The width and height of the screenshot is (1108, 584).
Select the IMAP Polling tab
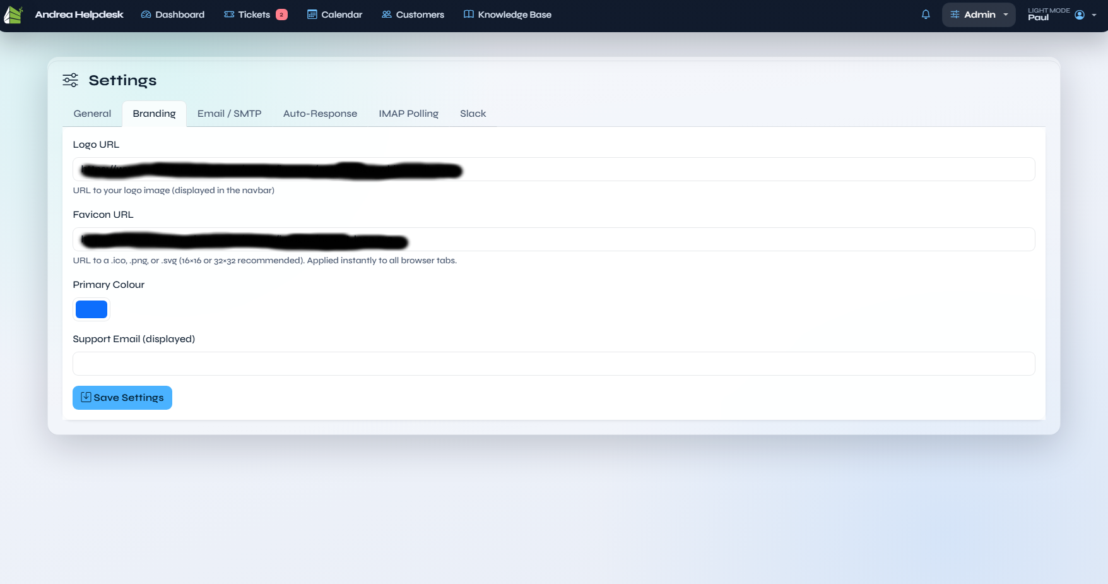(x=409, y=114)
